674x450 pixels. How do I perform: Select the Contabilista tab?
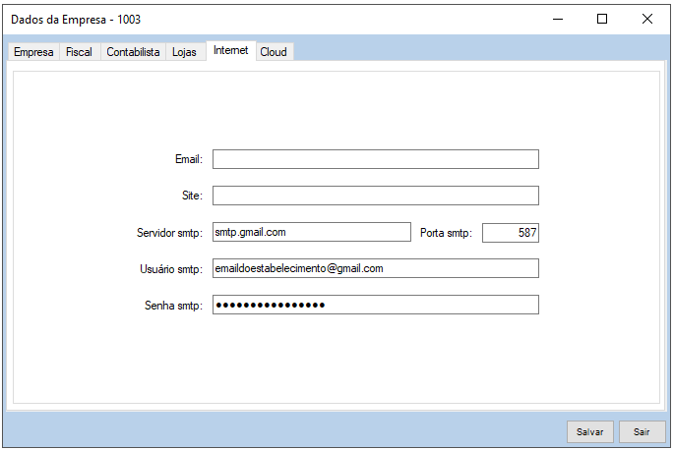(x=133, y=52)
